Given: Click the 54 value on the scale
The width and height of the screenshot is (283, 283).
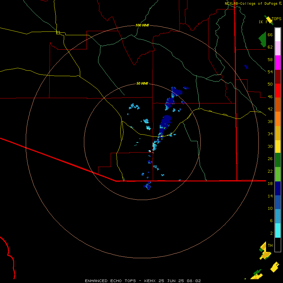Looking at the screenshot, I should [270, 72].
